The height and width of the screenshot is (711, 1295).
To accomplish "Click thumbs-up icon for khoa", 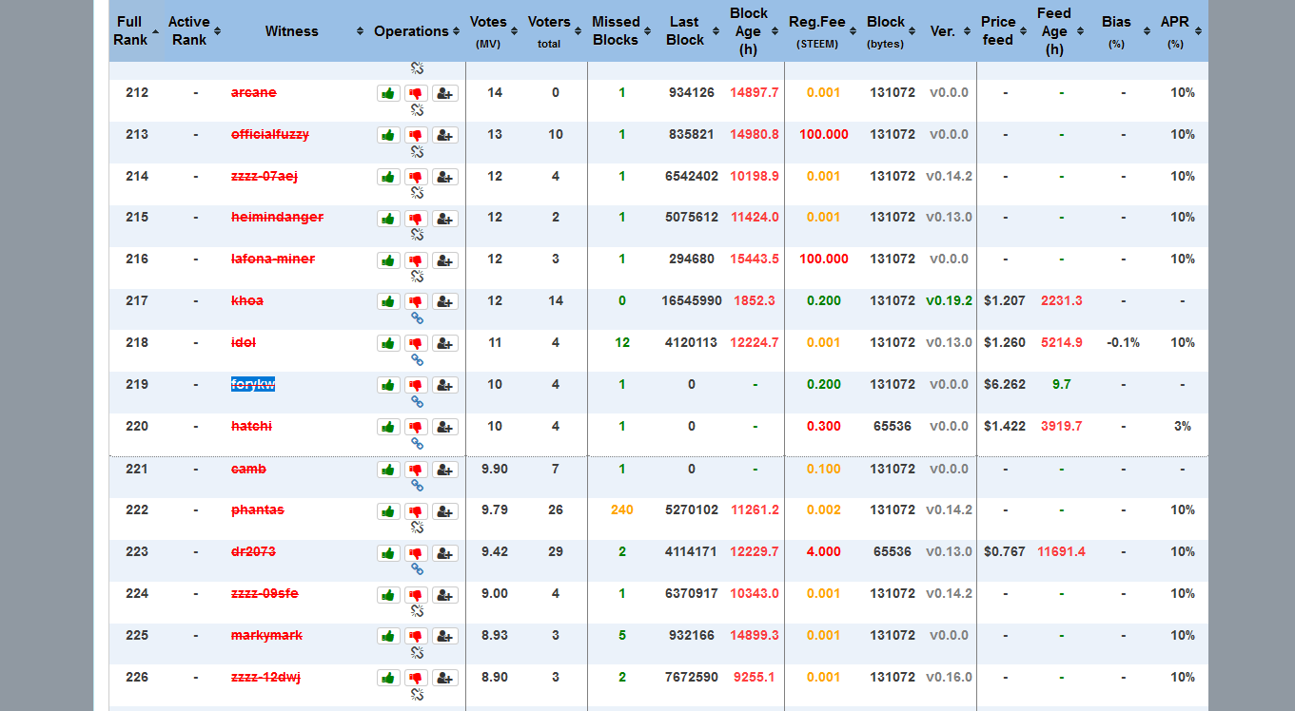I will click(x=388, y=301).
